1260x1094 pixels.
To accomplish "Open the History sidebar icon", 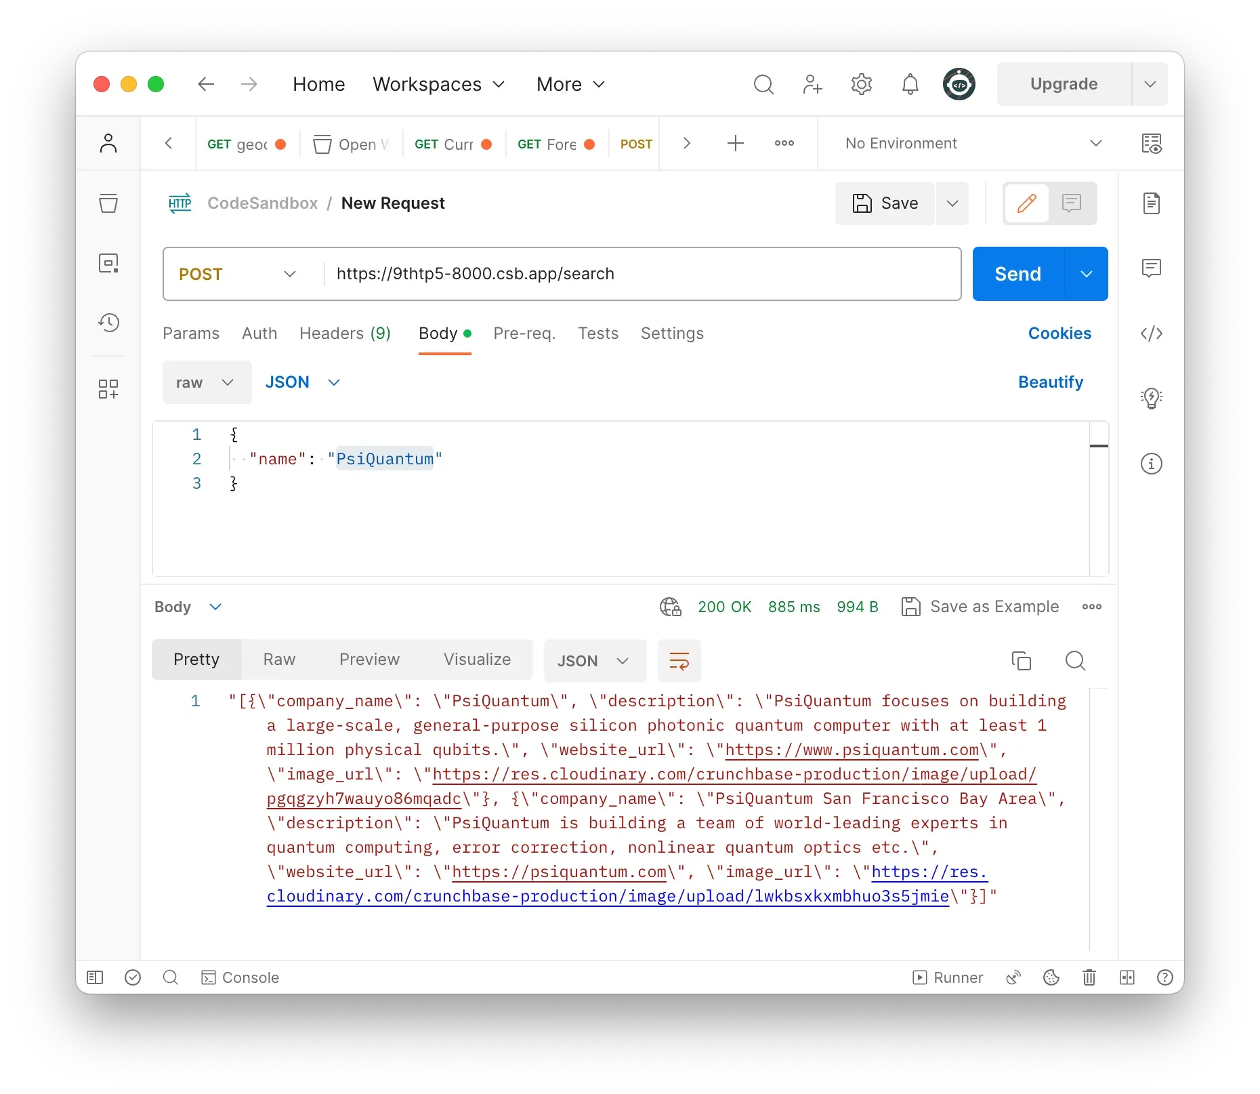I will (x=108, y=323).
